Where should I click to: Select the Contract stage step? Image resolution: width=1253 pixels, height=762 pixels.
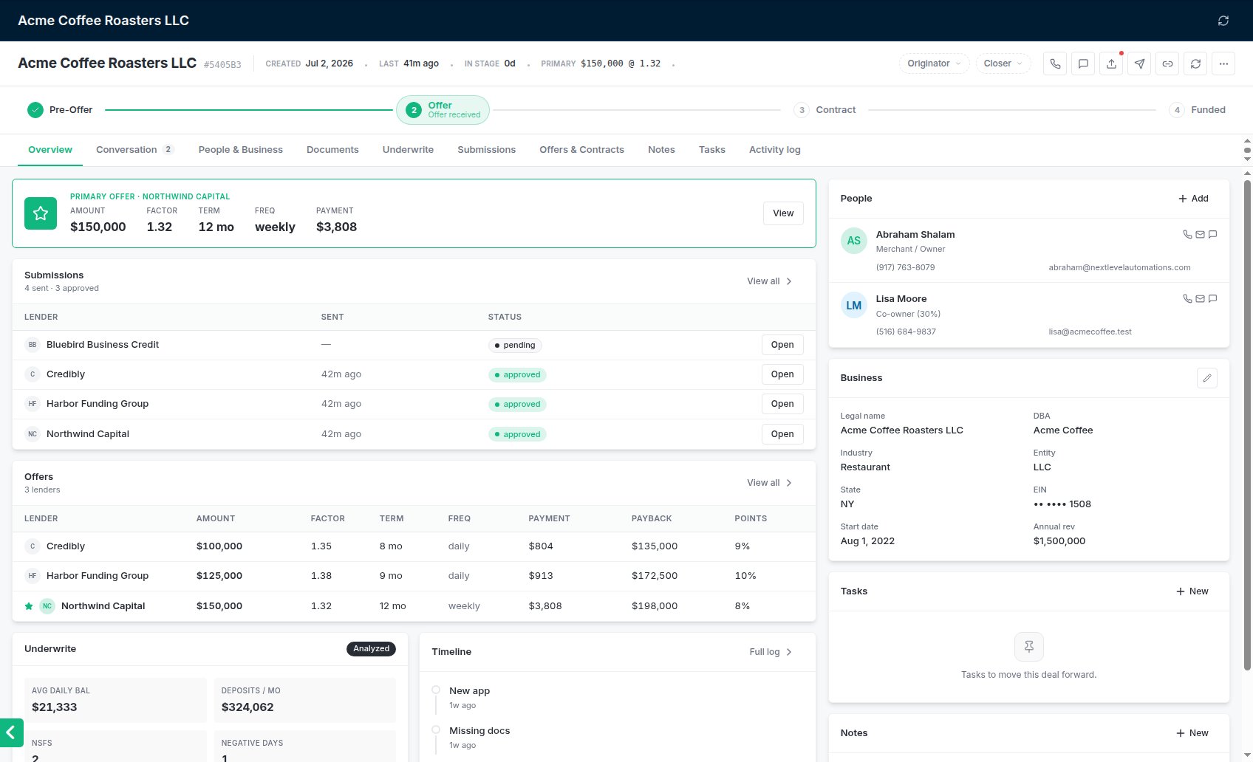[824, 110]
